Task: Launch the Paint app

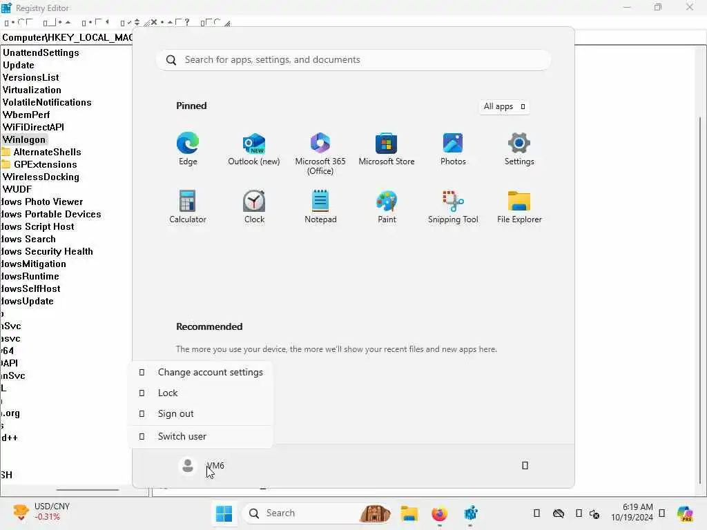Action: click(387, 207)
